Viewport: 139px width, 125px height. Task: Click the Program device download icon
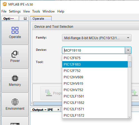click(x=49, y=93)
